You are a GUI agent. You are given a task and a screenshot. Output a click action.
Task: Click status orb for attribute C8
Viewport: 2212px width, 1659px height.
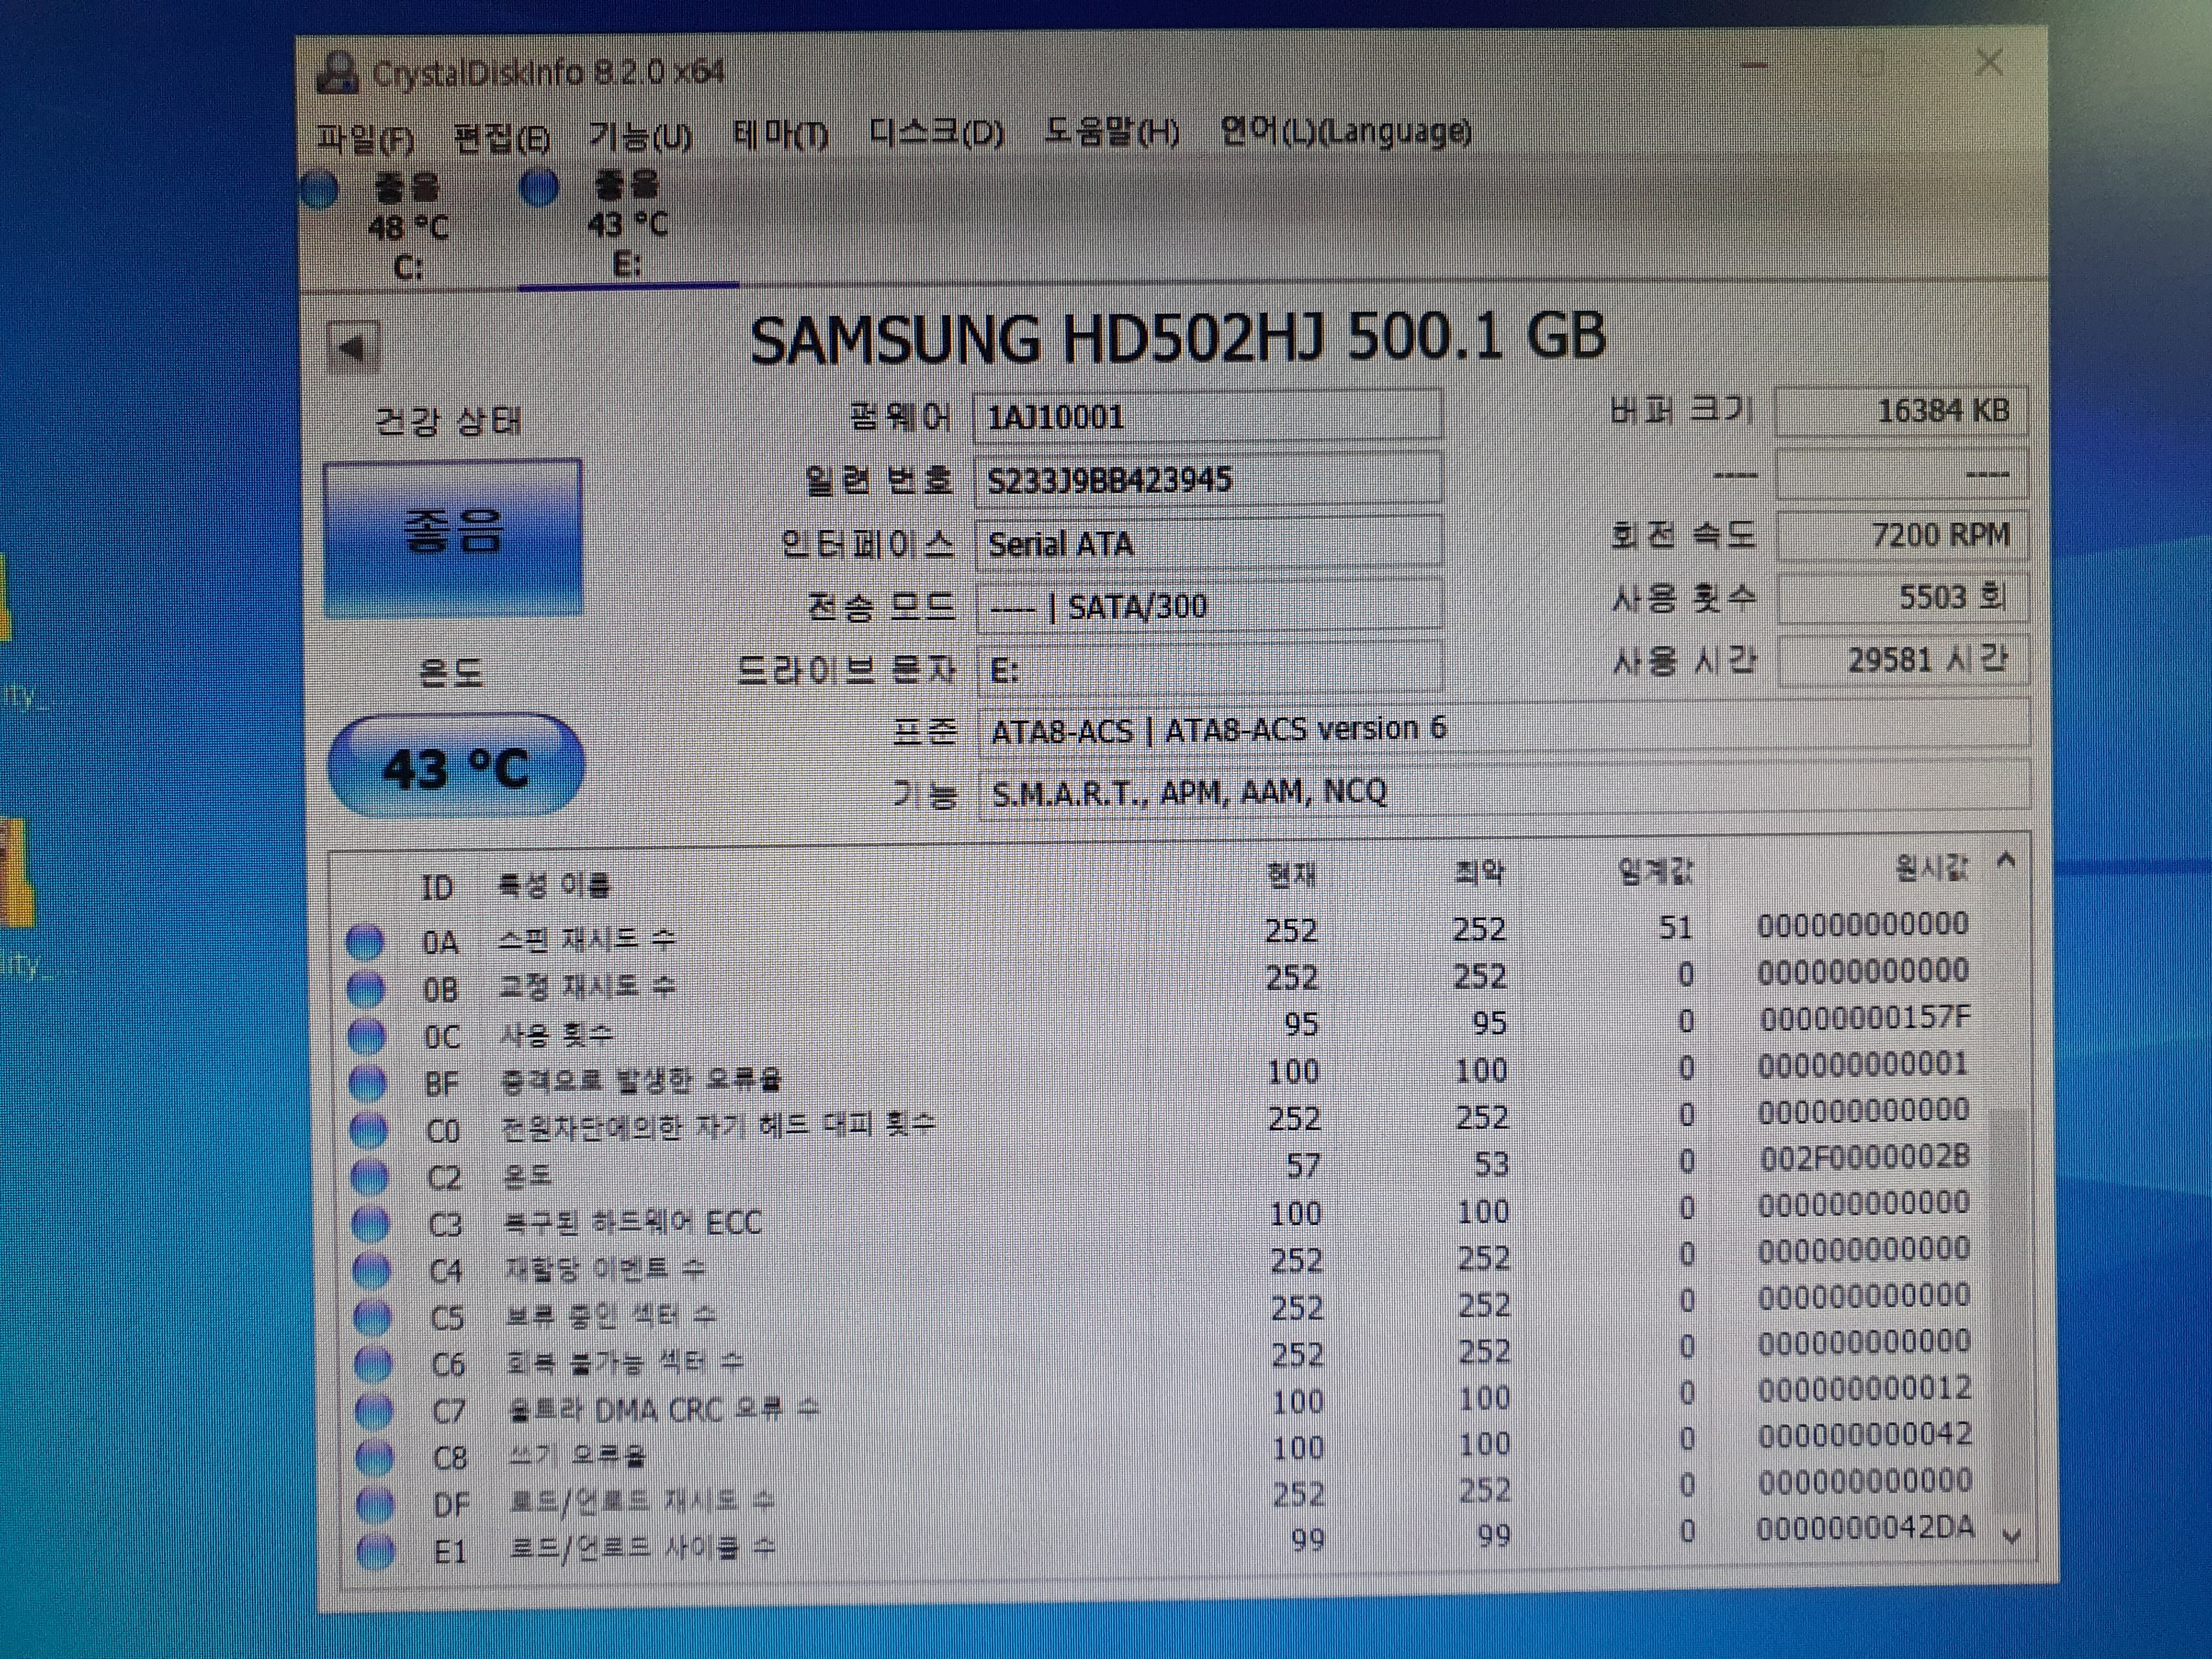pos(375,1457)
